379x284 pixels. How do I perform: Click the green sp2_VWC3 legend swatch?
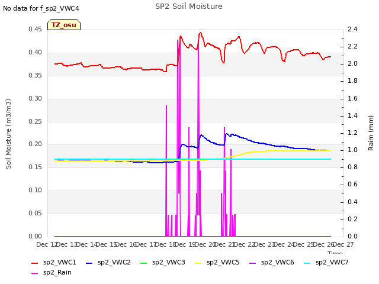144,263
